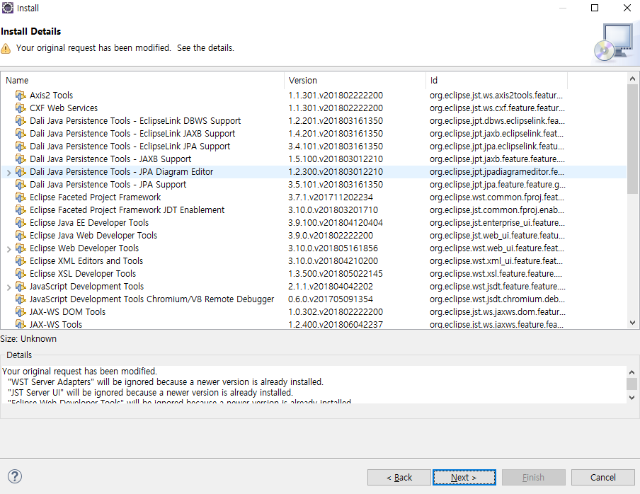Click the EclipseLink JAXB Support feature icon
This screenshot has width=640, height=494.
tap(21, 133)
